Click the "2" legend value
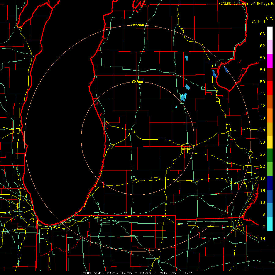This screenshot has width=275, height=275. [264, 227]
